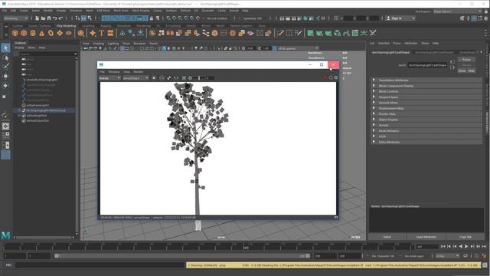Create a polygon torus from the shelf
Viewport: 490px width, 276px height.
click(51, 33)
